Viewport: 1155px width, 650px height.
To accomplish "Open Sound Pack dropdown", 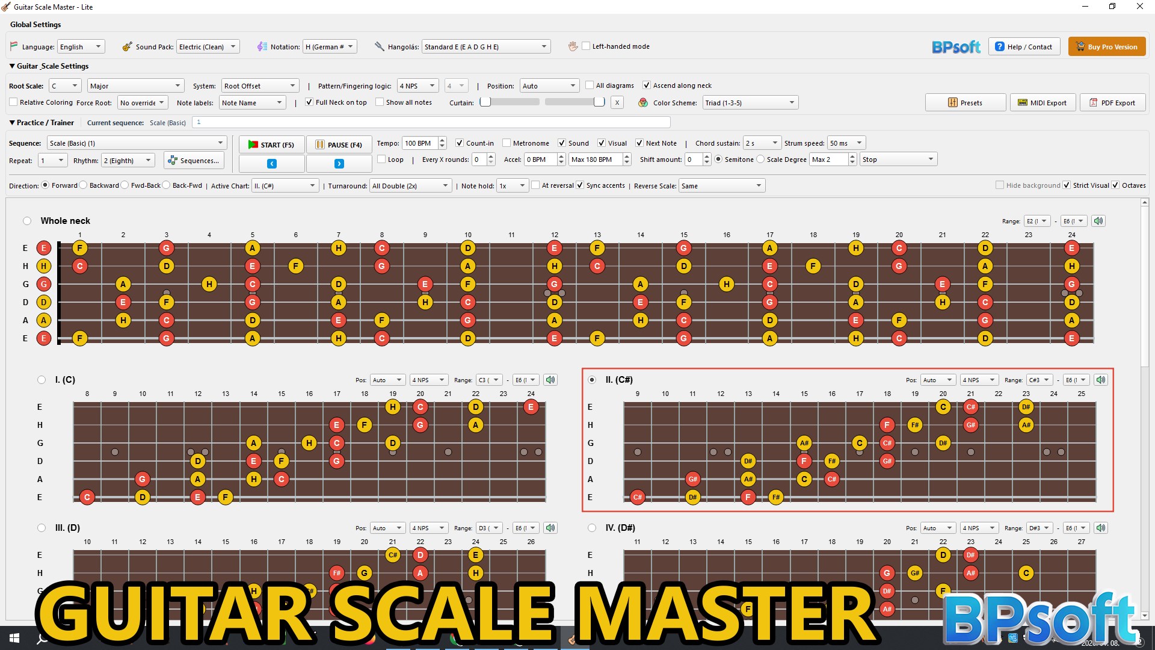I will point(208,46).
